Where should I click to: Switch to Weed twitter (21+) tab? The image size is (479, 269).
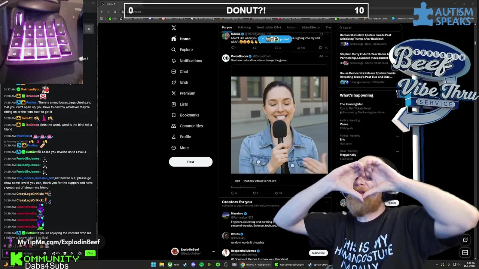click(x=268, y=27)
